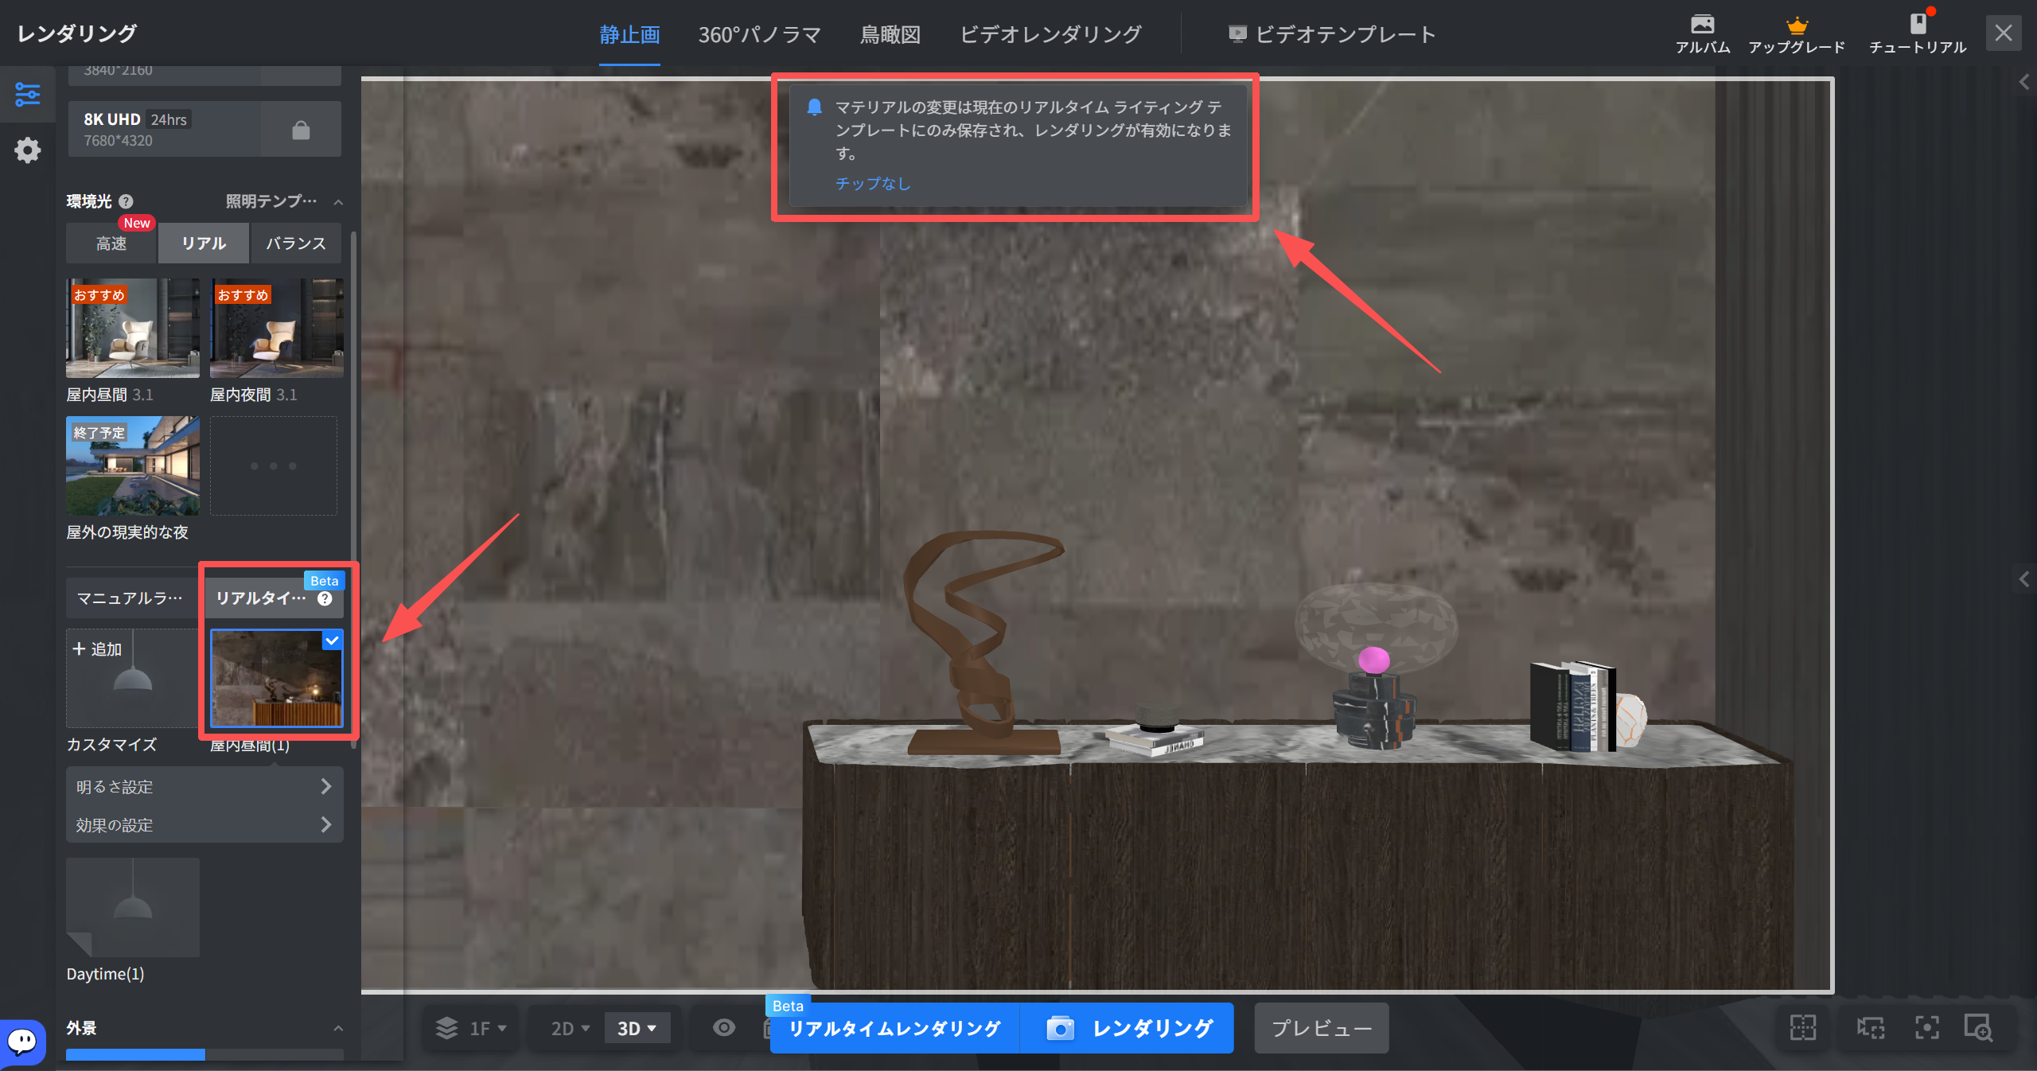The width and height of the screenshot is (2037, 1071).
Task: Collapse the 環境光 section chevron
Action: pos(338,202)
